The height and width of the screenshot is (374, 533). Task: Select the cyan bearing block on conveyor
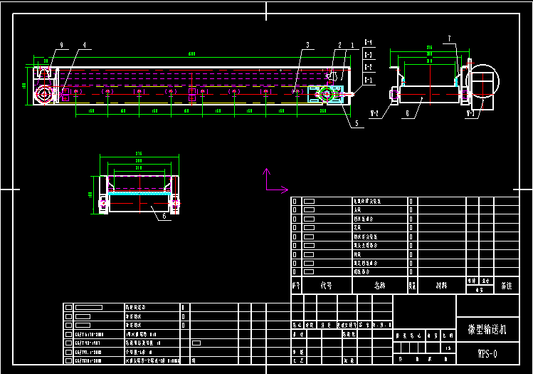(x=326, y=94)
